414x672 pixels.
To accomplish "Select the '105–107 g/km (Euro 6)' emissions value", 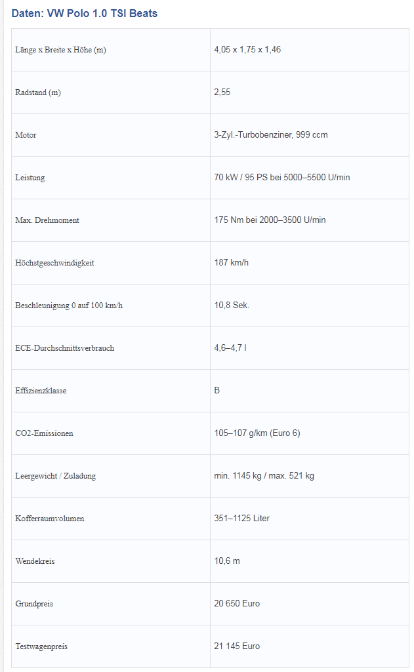I will coord(257,433).
